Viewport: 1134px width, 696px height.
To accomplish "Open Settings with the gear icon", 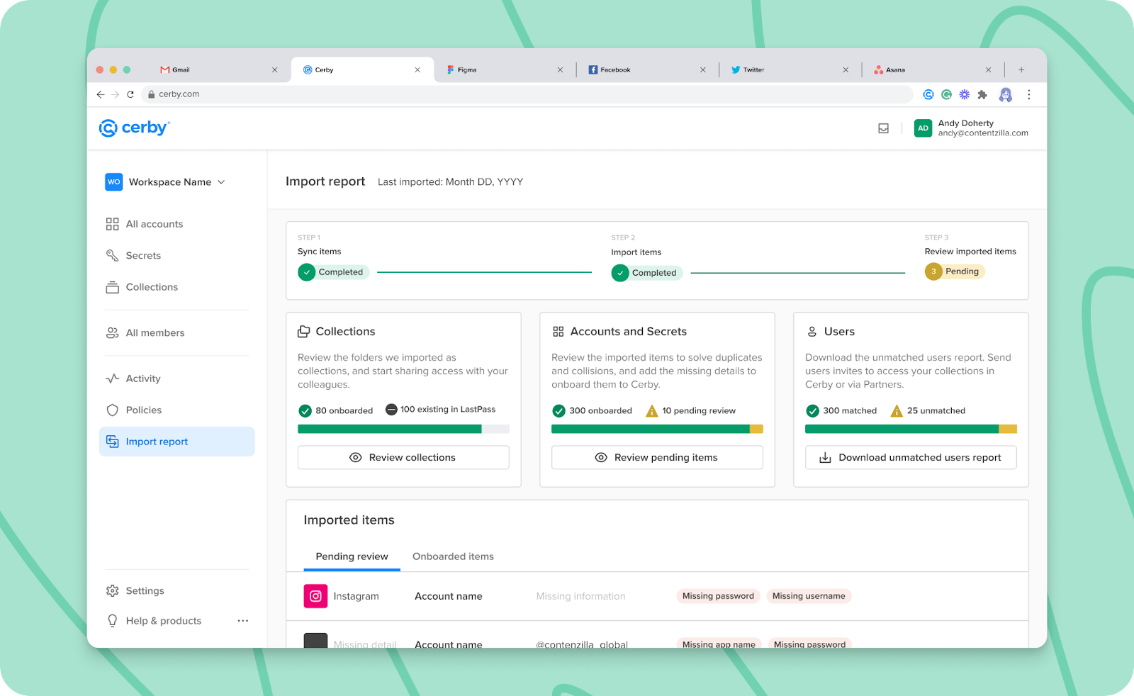I will coord(112,590).
